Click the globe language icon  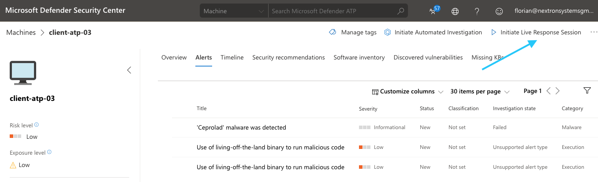click(455, 11)
